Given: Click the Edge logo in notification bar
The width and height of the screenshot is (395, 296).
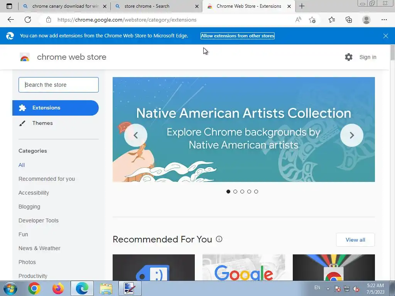Looking at the screenshot, I should click(x=10, y=36).
